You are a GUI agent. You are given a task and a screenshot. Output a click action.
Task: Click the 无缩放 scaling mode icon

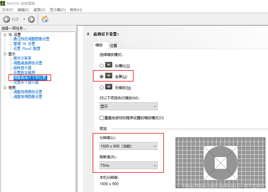pyautogui.click(x=109, y=87)
